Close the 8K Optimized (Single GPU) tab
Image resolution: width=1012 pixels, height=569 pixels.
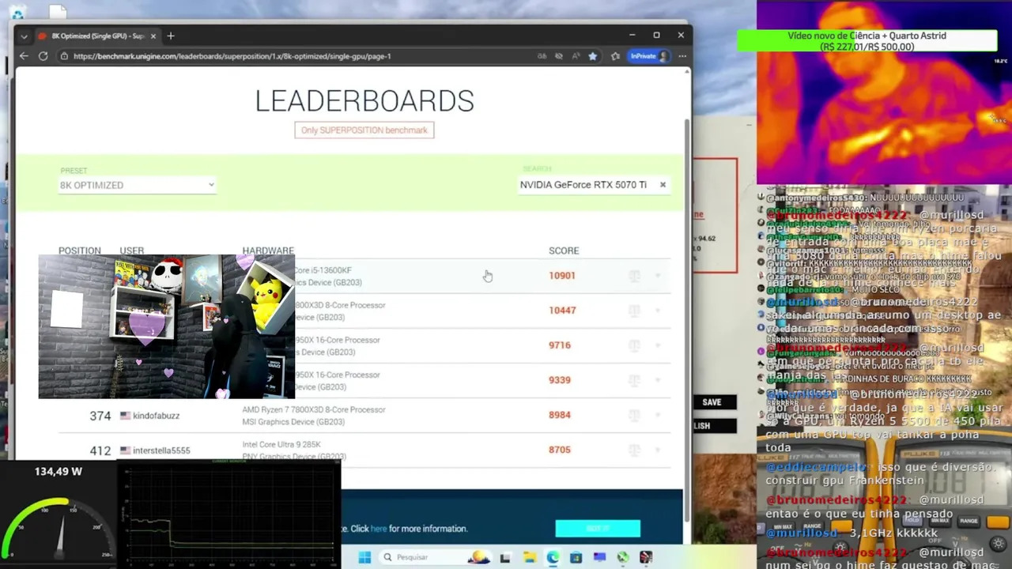[x=153, y=36]
